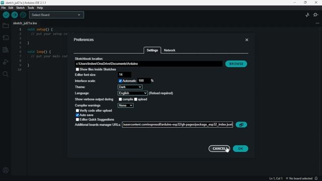Start the debugger from the toolbar

pos(23,15)
